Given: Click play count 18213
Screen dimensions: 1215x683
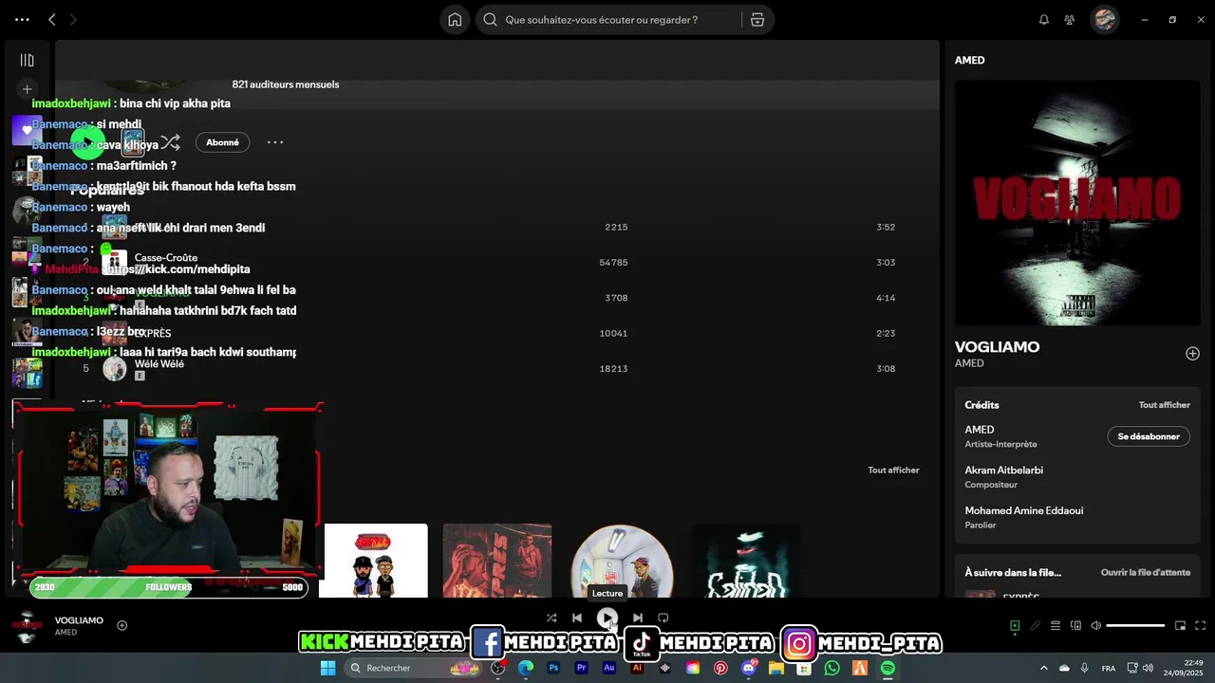Looking at the screenshot, I should coord(613,368).
